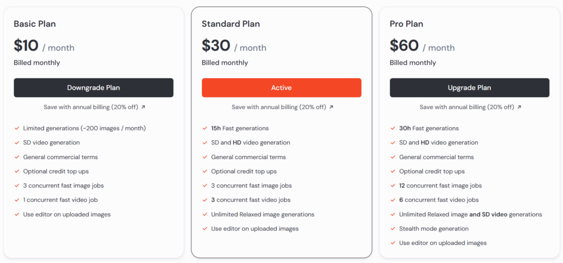Select the Standard Plan title
This screenshot has height=263, width=563.
click(230, 24)
